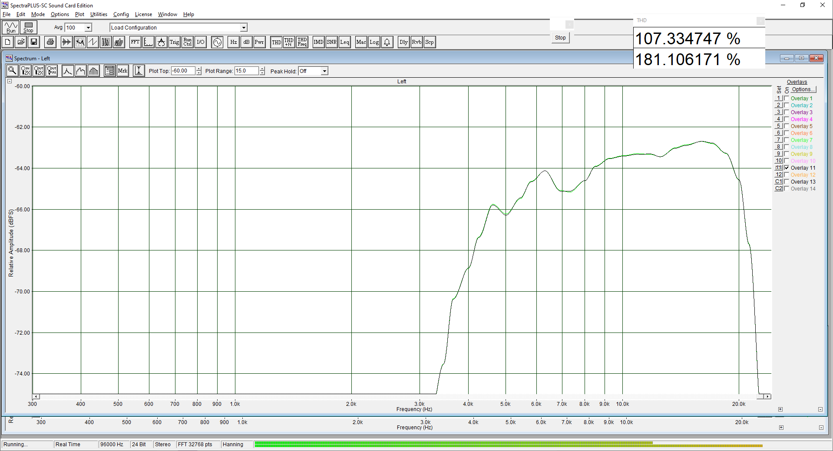Stop the analyzer using the square Stop icon
The height and width of the screenshot is (451, 833).
(x=28, y=27)
